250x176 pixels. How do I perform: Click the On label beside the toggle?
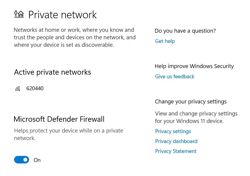[x=37, y=160]
